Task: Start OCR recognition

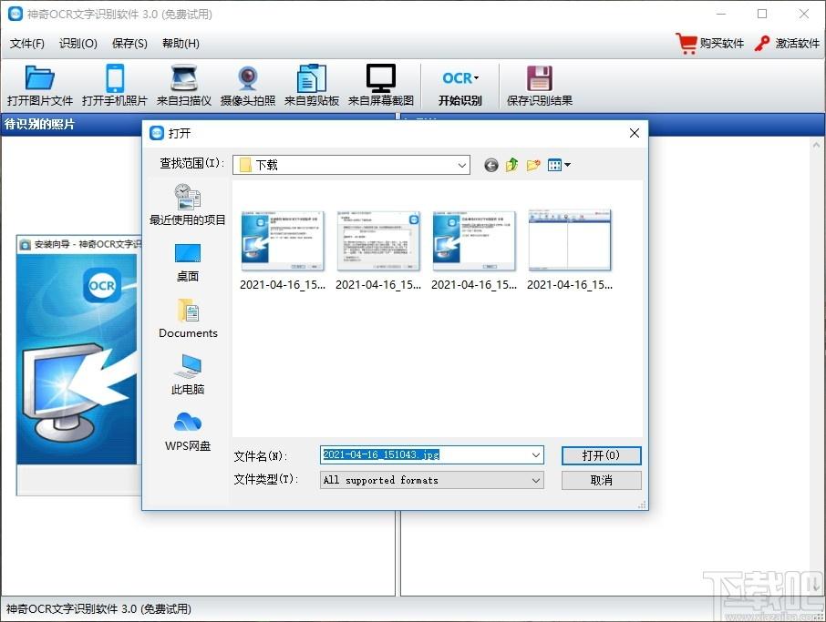Action: coord(459,88)
